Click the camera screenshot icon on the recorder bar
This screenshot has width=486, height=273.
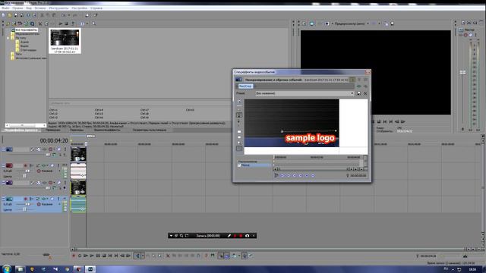[x=247, y=236]
